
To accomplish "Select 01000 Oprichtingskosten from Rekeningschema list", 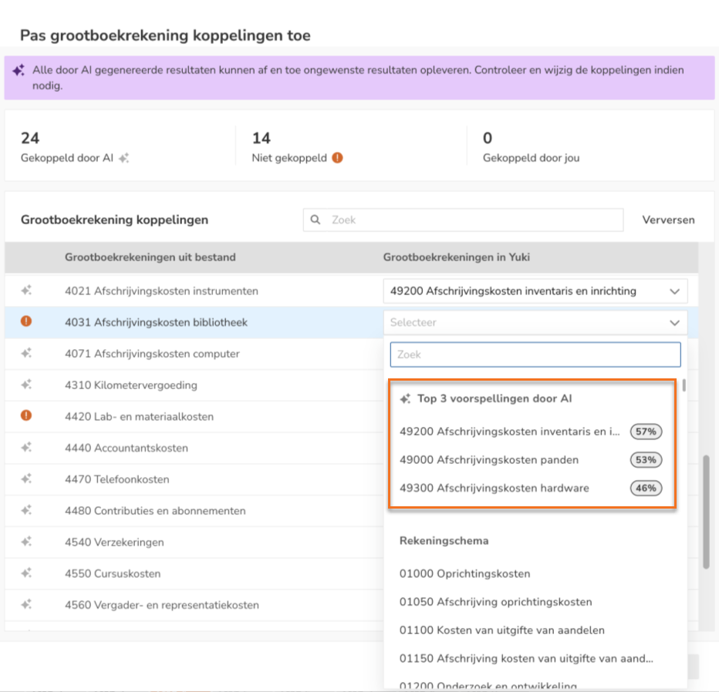I will [x=464, y=573].
